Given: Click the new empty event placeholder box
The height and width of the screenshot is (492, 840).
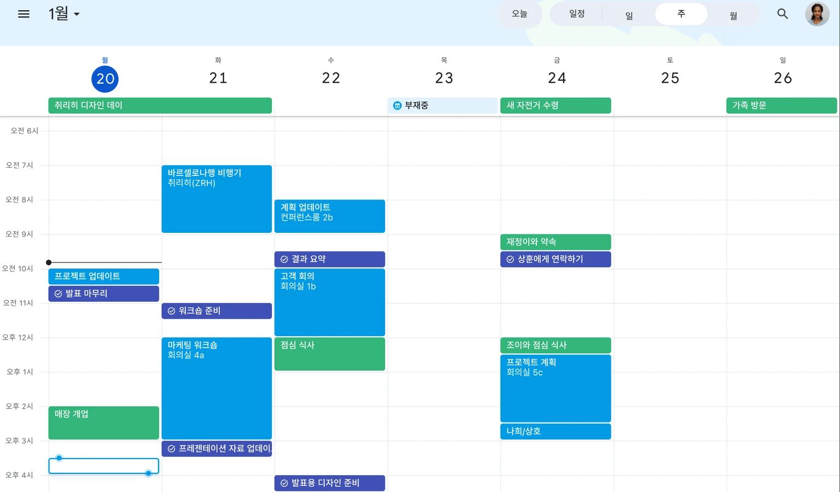Looking at the screenshot, I should coord(103,466).
